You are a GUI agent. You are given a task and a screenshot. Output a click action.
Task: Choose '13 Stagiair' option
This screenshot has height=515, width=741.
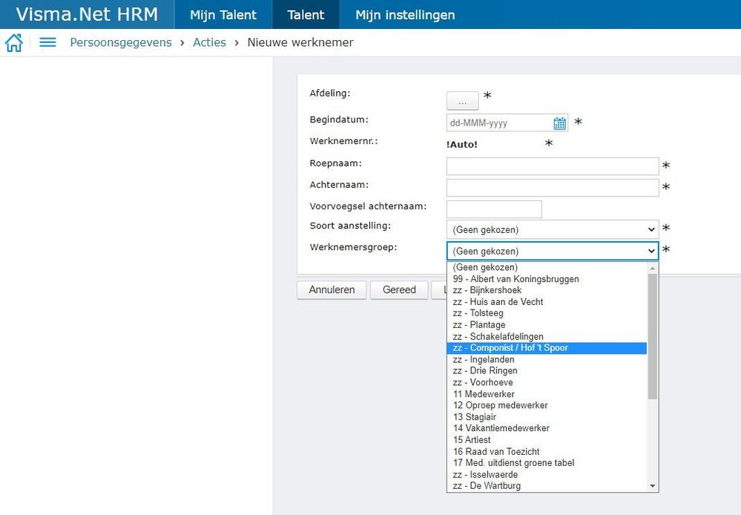475,417
